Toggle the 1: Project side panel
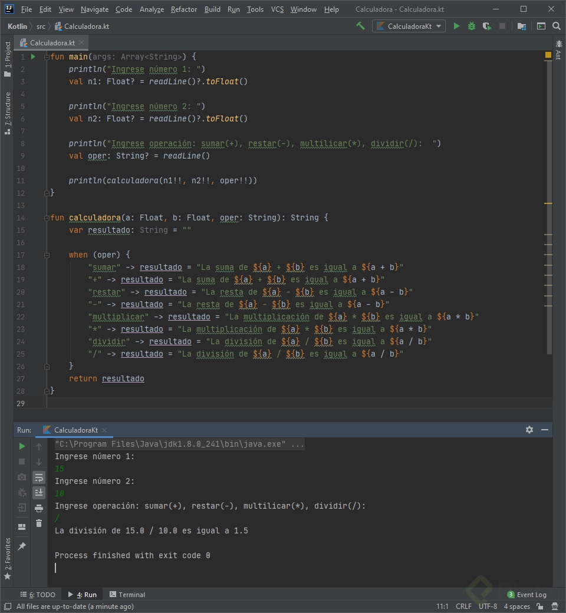 pyautogui.click(x=8, y=59)
